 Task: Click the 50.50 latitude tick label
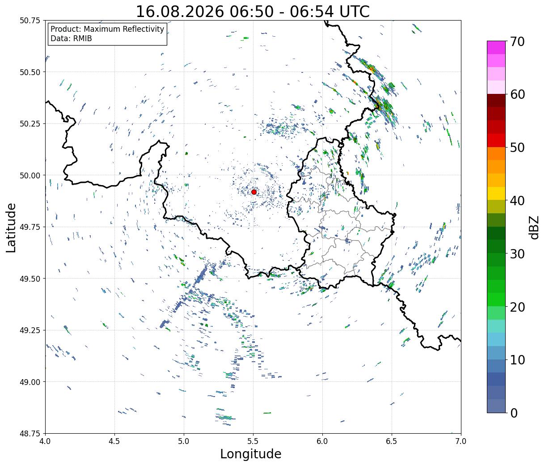[30, 72]
